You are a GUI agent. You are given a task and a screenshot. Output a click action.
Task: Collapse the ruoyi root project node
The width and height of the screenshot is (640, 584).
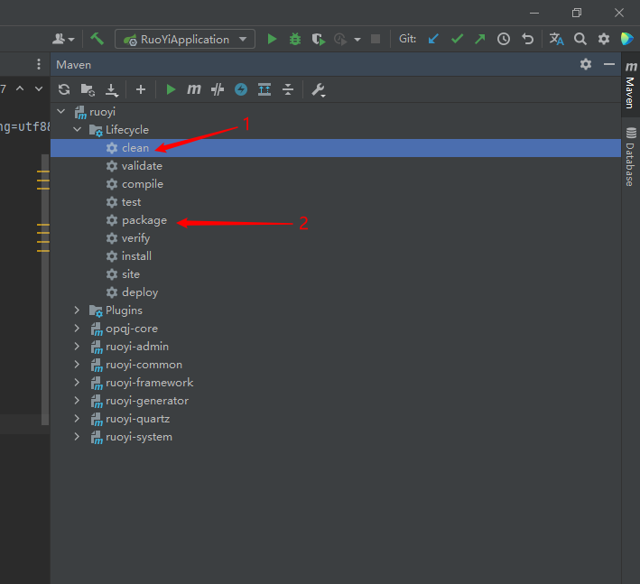[61, 111]
